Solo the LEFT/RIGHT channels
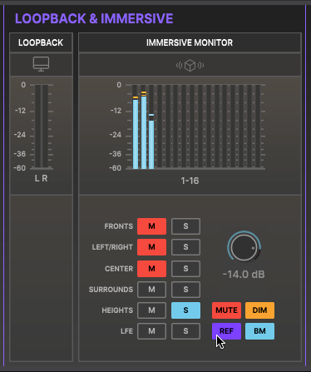Viewport: 311px width, 372px height. pyautogui.click(x=185, y=247)
